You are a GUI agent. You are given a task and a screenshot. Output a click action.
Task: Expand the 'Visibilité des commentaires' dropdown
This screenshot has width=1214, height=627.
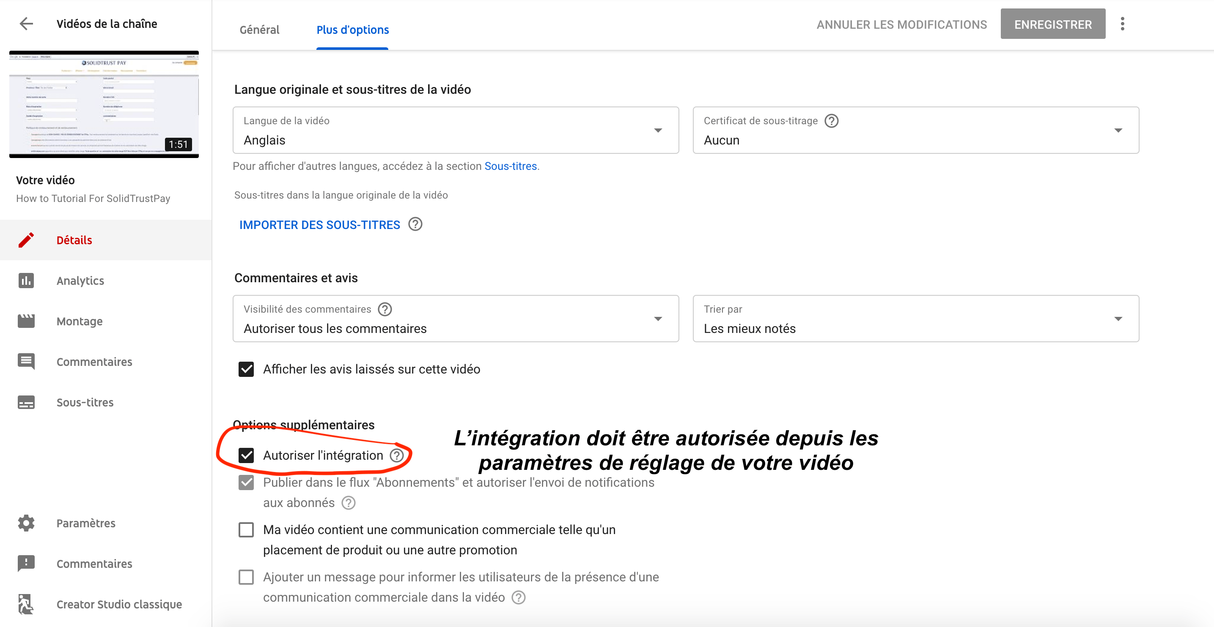click(455, 319)
